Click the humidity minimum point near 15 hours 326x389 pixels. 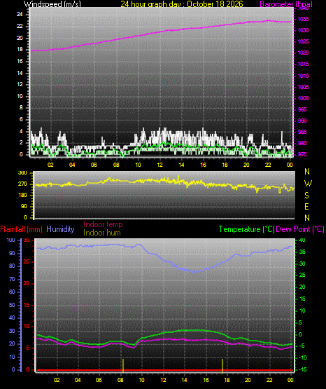point(196,272)
